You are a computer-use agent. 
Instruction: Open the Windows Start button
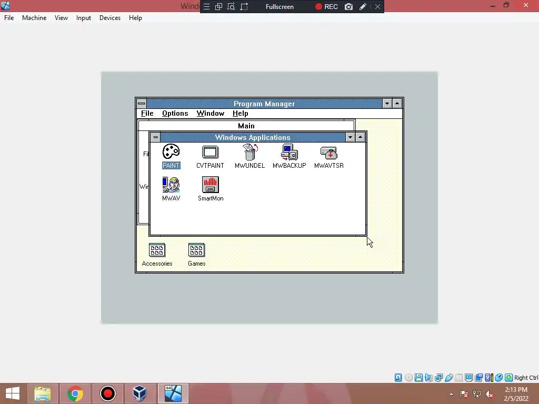(x=13, y=393)
